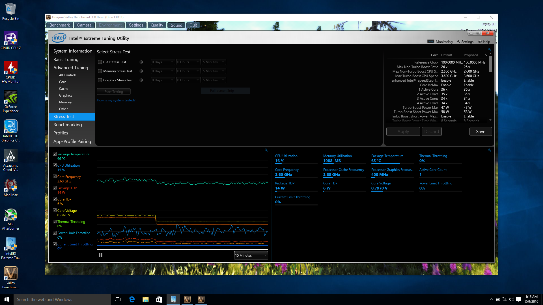Screen dimensions: 543x305
Task: Open the Valley Benchmark desktop shortcut
Action: coord(11,278)
